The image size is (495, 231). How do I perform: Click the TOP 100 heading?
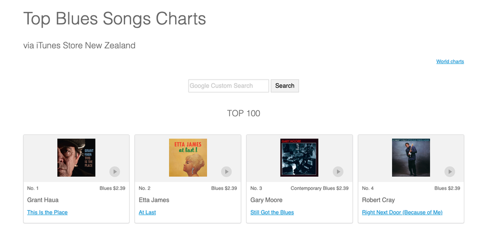(x=244, y=113)
